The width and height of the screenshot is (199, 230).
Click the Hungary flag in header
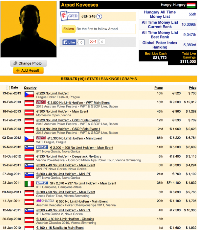coord(191,5)
